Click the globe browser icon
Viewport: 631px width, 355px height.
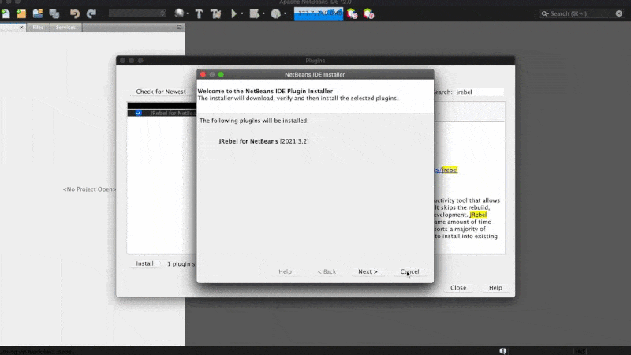tap(179, 13)
